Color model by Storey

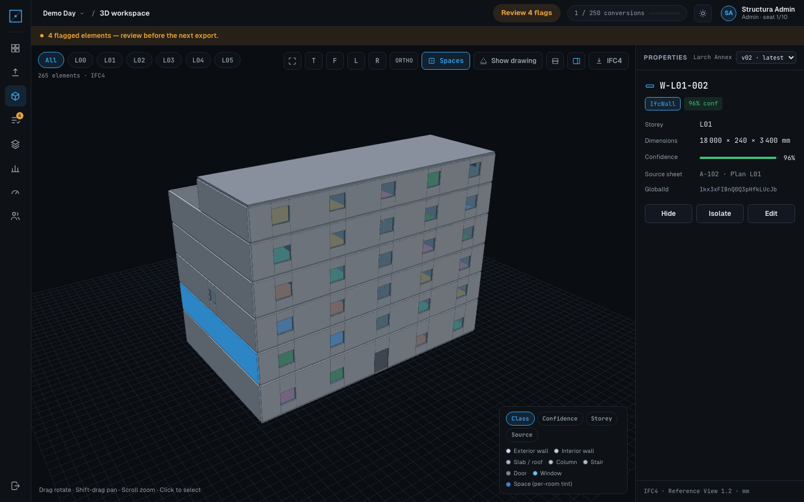[x=601, y=419]
